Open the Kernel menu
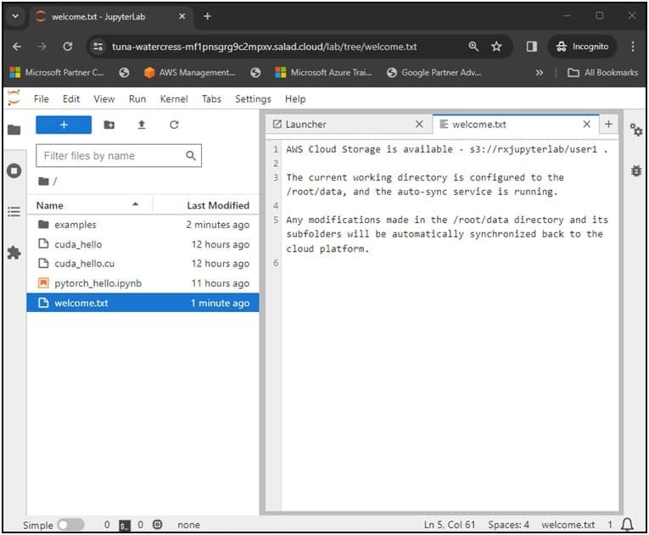The height and width of the screenshot is (535, 649). pos(174,99)
